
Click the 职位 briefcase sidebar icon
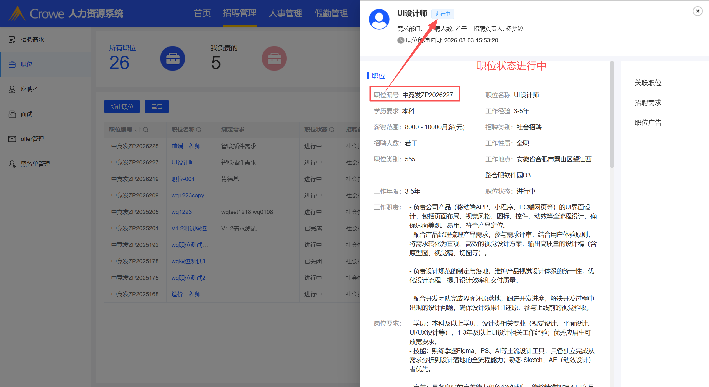coord(12,64)
